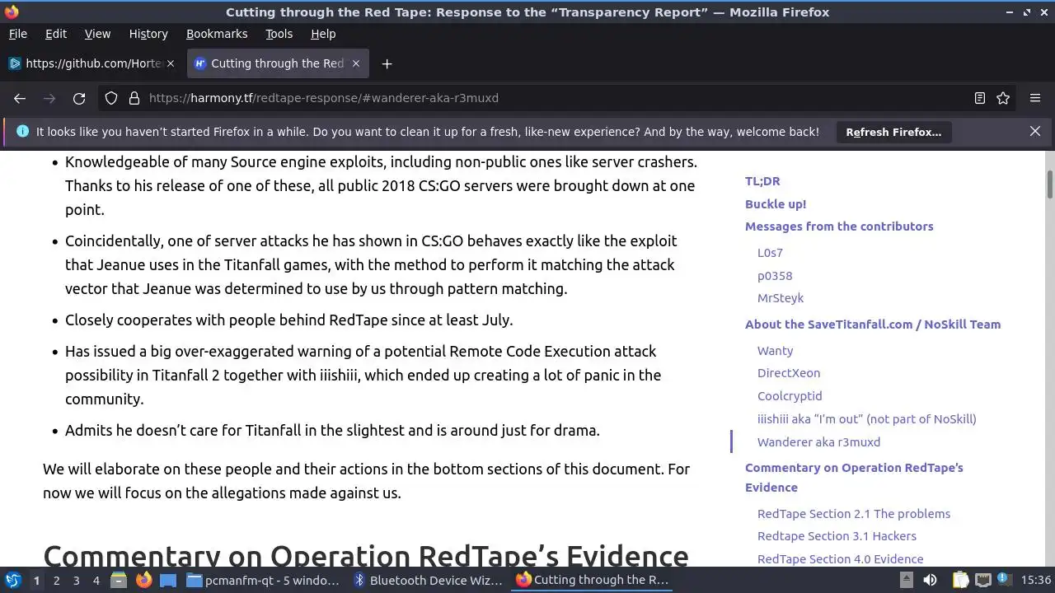1055x593 pixels.
Task: Launch file manager from taskbar quicklaunch
Action: click(x=119, y=581)
